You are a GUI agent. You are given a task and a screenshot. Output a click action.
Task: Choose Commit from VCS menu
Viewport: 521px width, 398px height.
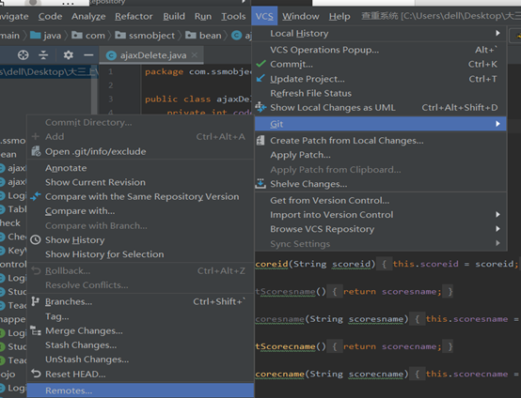click(380, 64)
